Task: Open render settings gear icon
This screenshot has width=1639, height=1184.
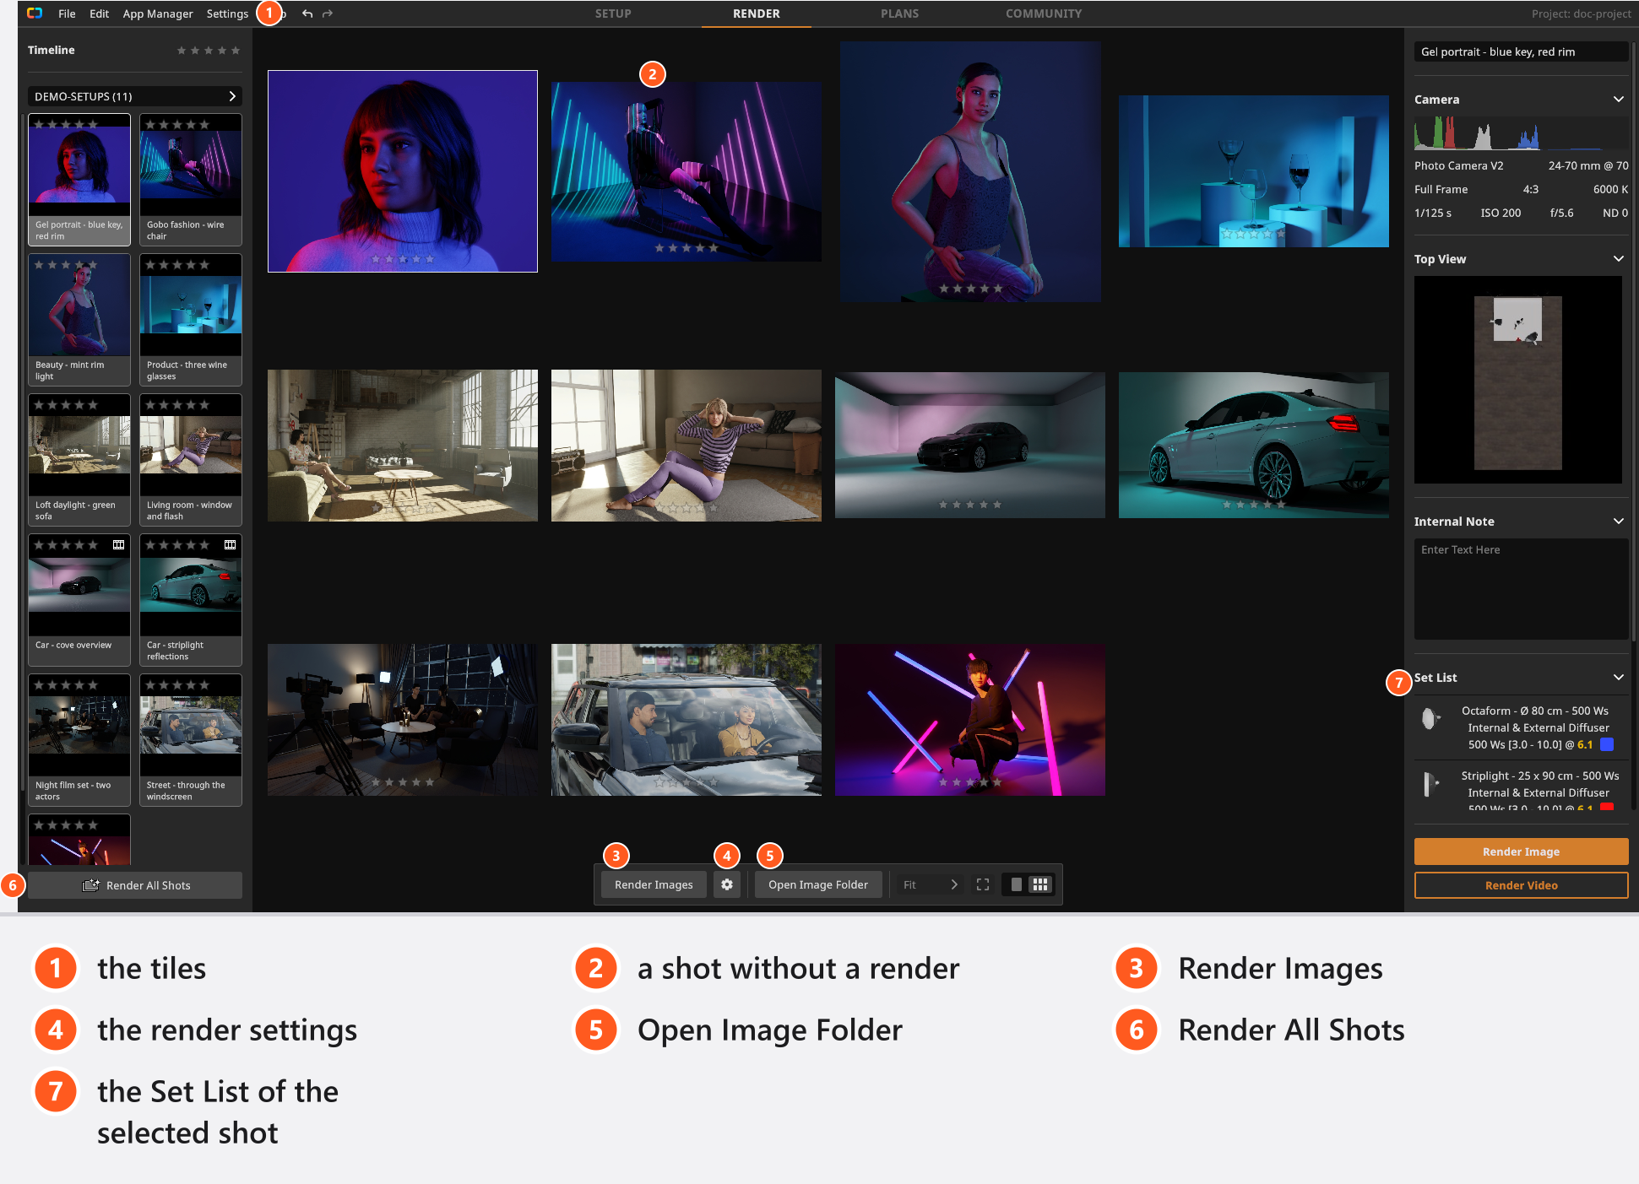Action: pos(727,884)
